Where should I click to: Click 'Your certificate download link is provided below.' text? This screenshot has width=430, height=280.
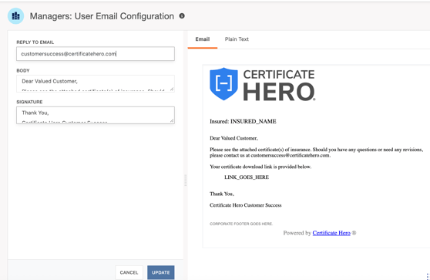click(x=260, y=167)
